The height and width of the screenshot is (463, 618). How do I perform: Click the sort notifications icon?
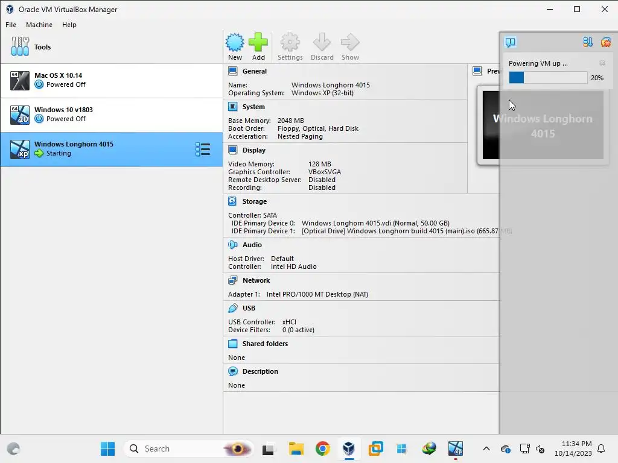point(588,42)
